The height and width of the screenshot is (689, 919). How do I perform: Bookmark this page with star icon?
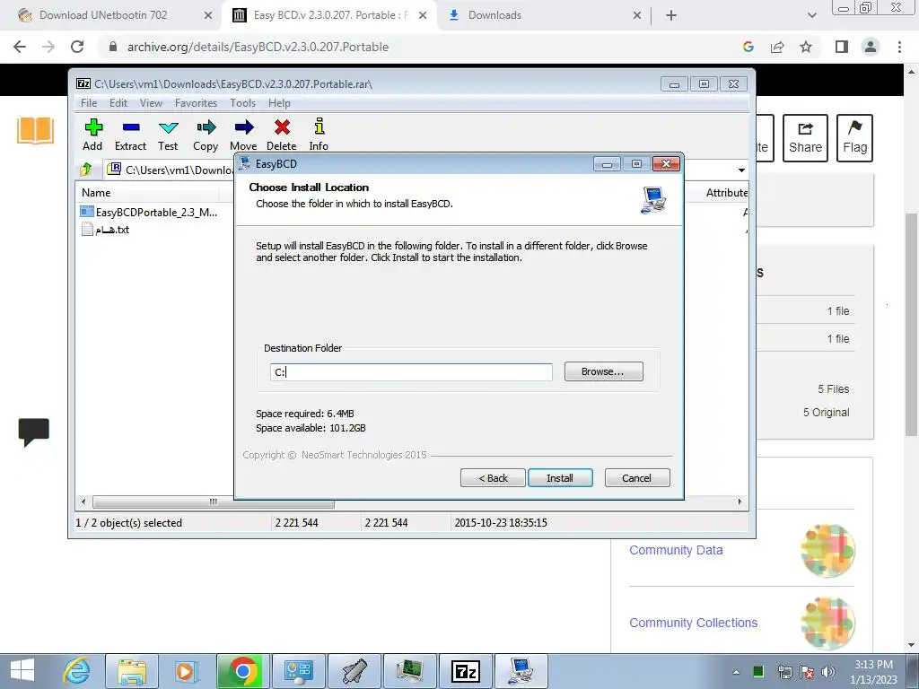(806, 47)
